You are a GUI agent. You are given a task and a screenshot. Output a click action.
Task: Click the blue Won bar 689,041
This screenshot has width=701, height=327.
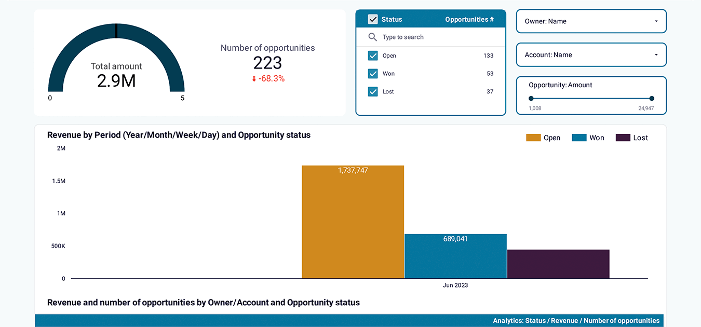(x=455, y=256)
